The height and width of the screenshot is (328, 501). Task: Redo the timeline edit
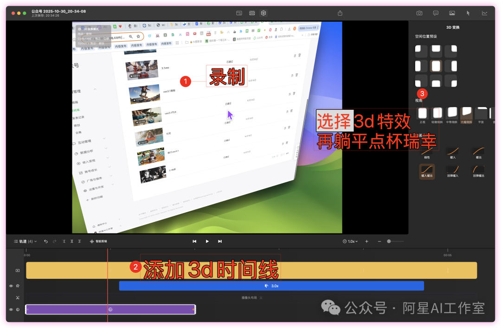(x=55, y=241)
